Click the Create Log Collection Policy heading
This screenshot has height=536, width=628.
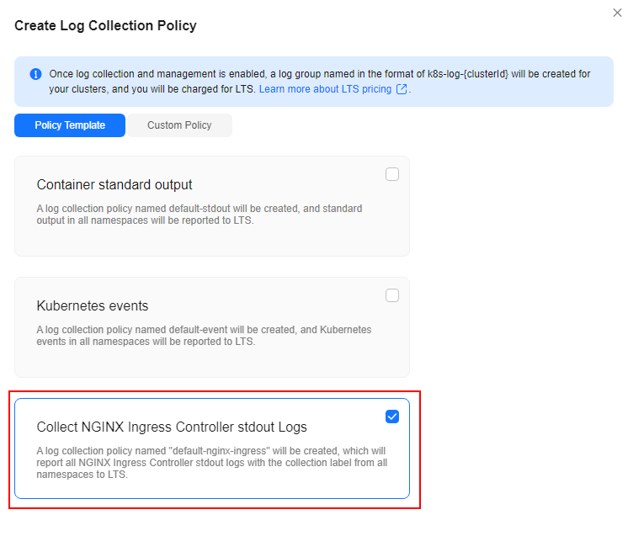105,25
